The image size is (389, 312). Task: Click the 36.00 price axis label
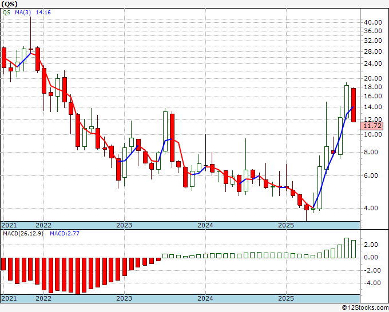tap(372, 31)
